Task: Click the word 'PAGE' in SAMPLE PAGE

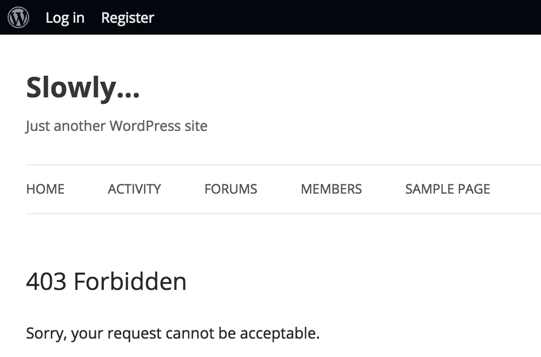Action: point(474,189)
